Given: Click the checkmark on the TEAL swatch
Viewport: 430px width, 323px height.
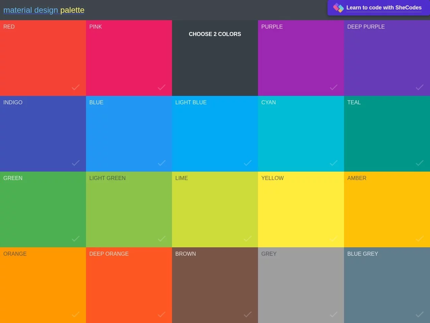Looking at the screenshot, I should click(419, 164).
